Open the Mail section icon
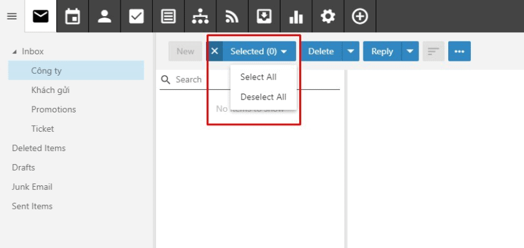The width and height of the screenshot is (524, 248). pyautogui.click(x=41, y=16)
